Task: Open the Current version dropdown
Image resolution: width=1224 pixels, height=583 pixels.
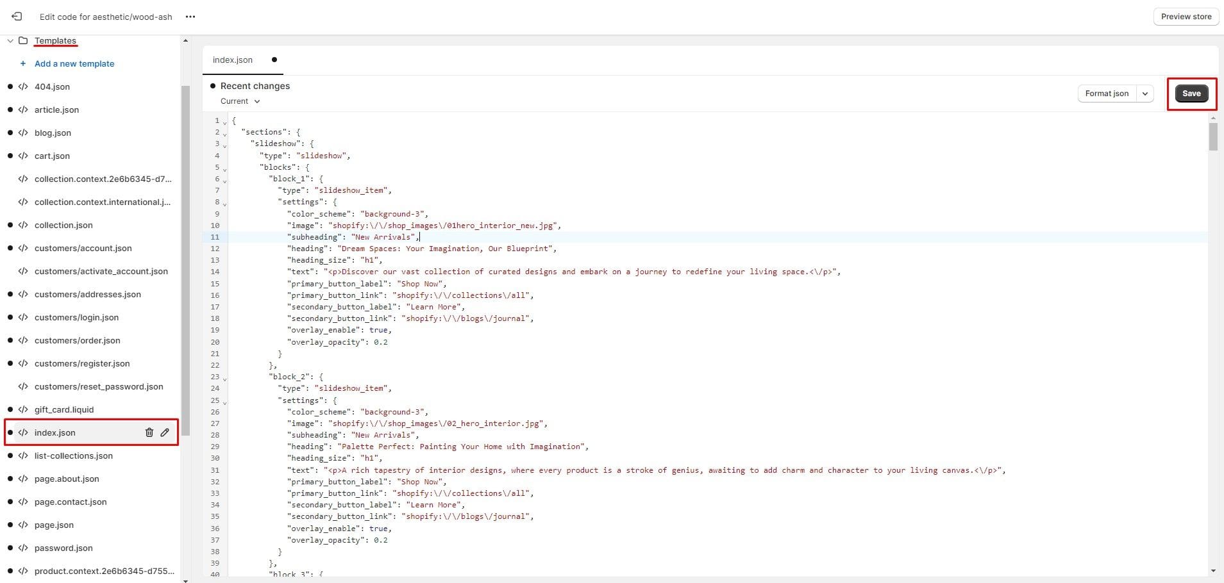Action: pos(240,101)
